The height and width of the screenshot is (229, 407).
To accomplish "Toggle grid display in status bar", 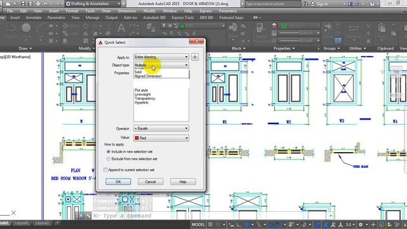I will pos(210,225).
